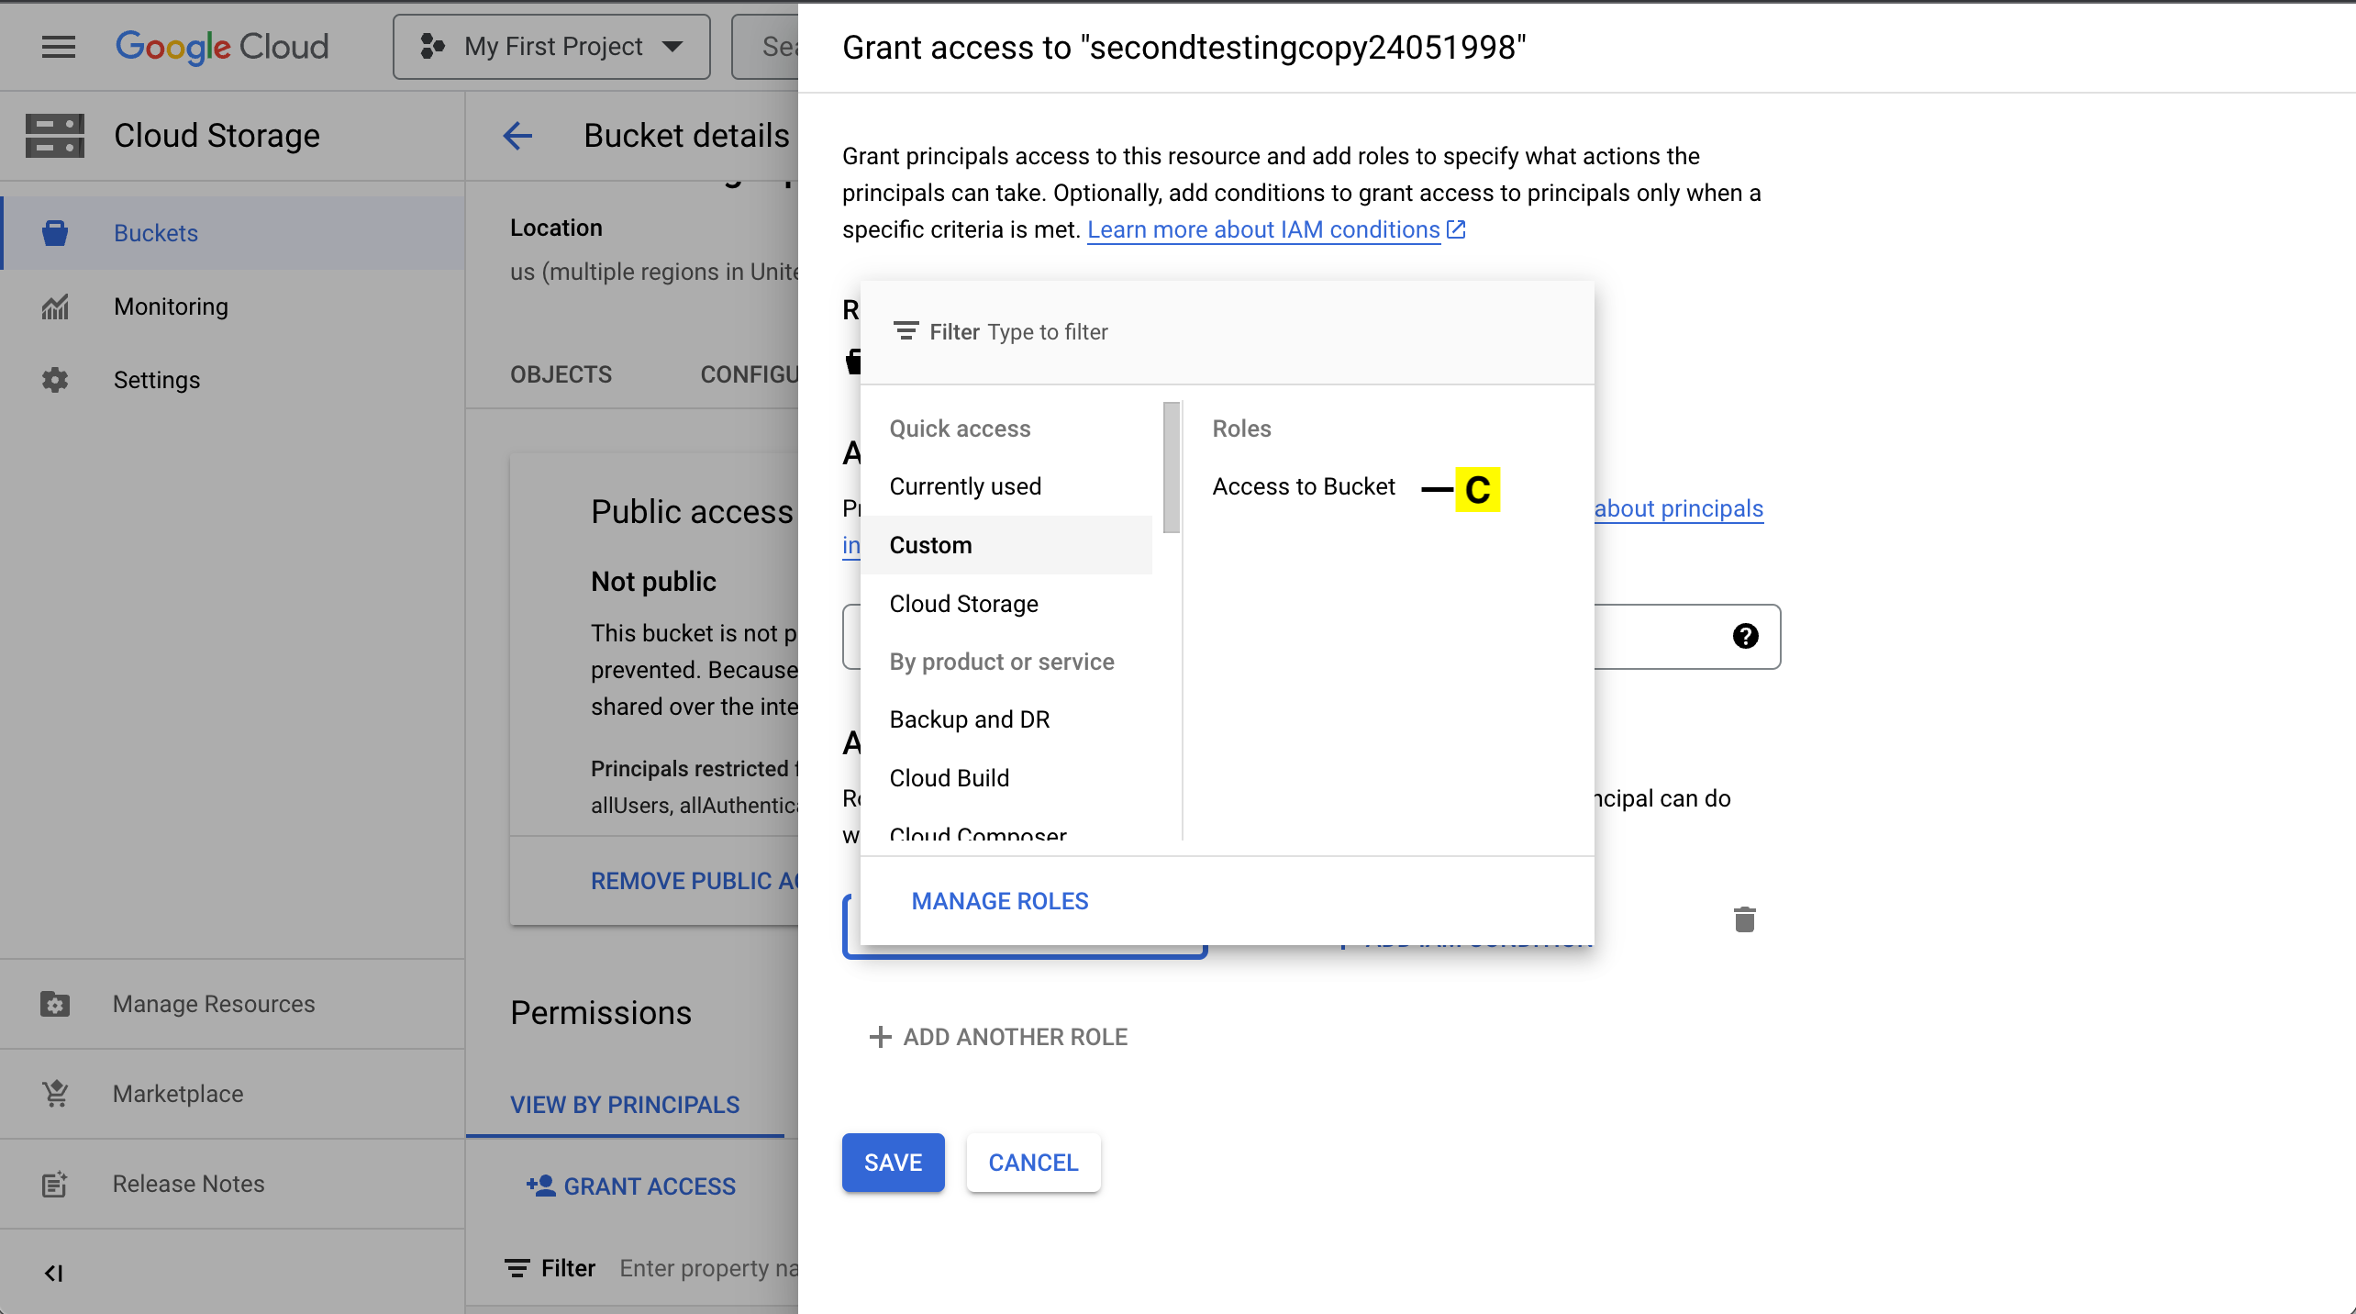
Task: Open Release Notes from the sidebar
Action: [x=188, y=1184]
